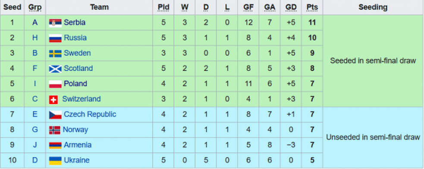424x169 pixels.
Task: Click the GD column header abbreviation
Action: point(291,7)
